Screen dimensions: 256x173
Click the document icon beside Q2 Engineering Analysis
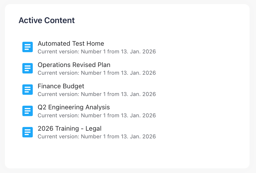pos(28,111)
